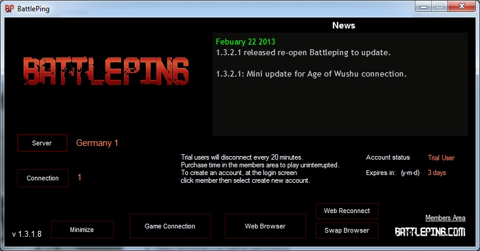Click the title bar minimize button
This screenshot has width=480, height=251.
coord(424,6)
